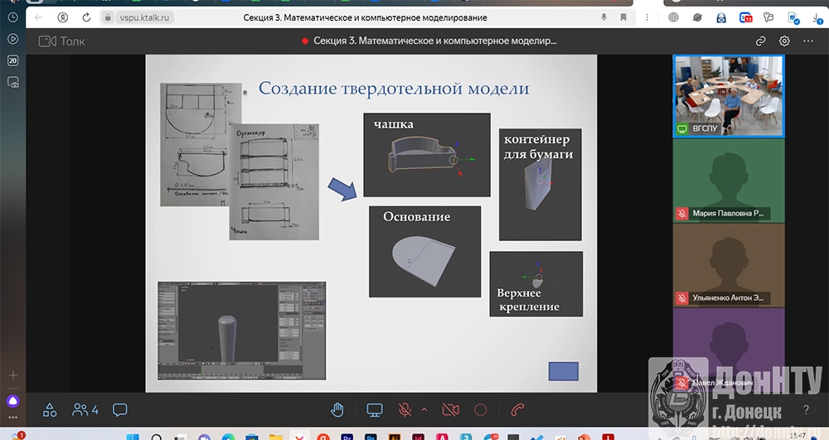Open the shapes apps icon at bottom left

pos(50,409)
